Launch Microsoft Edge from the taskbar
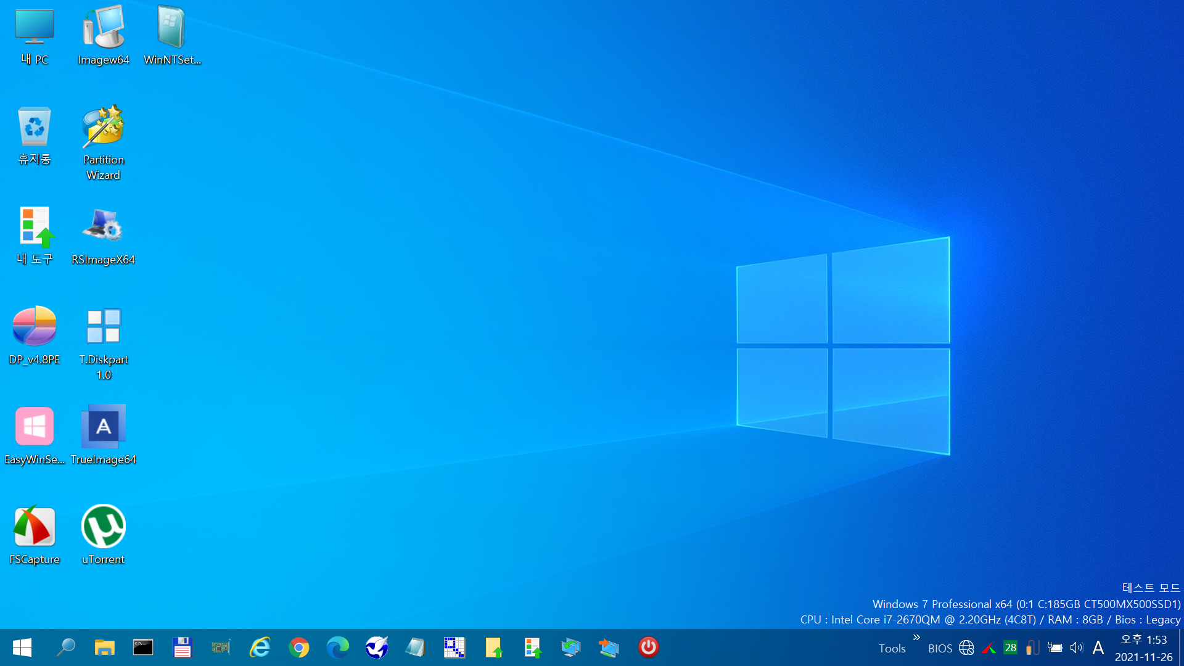The image size is (1184, 666). 338,647
